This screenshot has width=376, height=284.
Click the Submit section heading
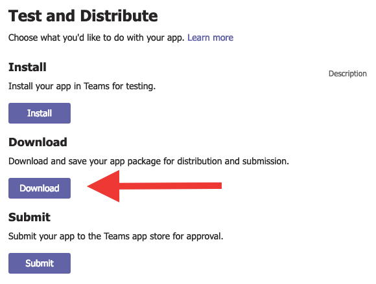click(29, 217)
